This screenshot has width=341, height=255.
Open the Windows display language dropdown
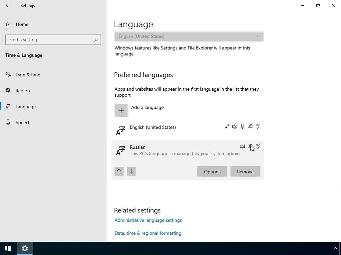pos(189,37)
